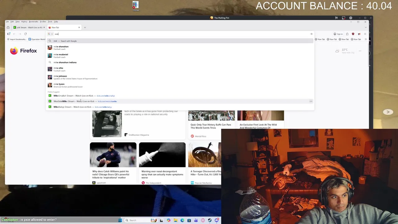The width and height of the screenshot is (398, 224).
Task: Open the Bookmarks menu
Action: 34,21
